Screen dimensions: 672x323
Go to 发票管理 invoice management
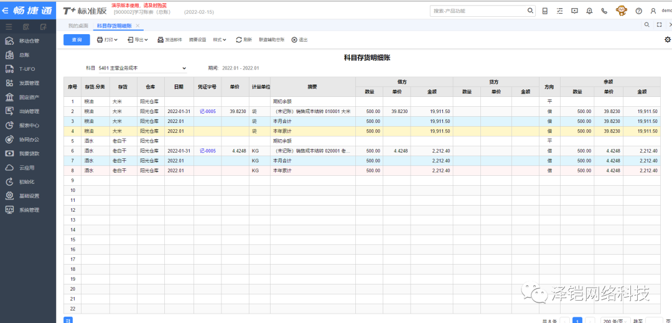29,83
